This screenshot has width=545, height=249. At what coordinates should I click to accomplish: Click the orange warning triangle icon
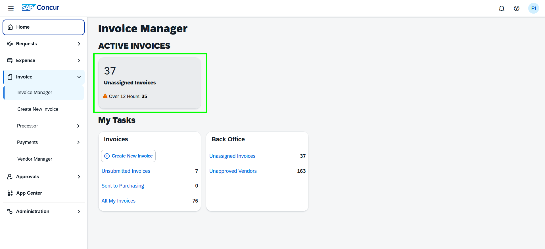point(105,96)
